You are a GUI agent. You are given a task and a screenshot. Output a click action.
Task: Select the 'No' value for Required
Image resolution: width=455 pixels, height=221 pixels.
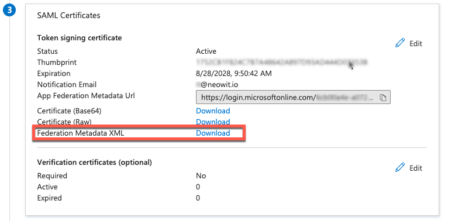click(201, 176)
